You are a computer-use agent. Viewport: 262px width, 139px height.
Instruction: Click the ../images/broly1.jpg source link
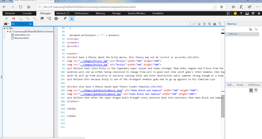point(94,61)
